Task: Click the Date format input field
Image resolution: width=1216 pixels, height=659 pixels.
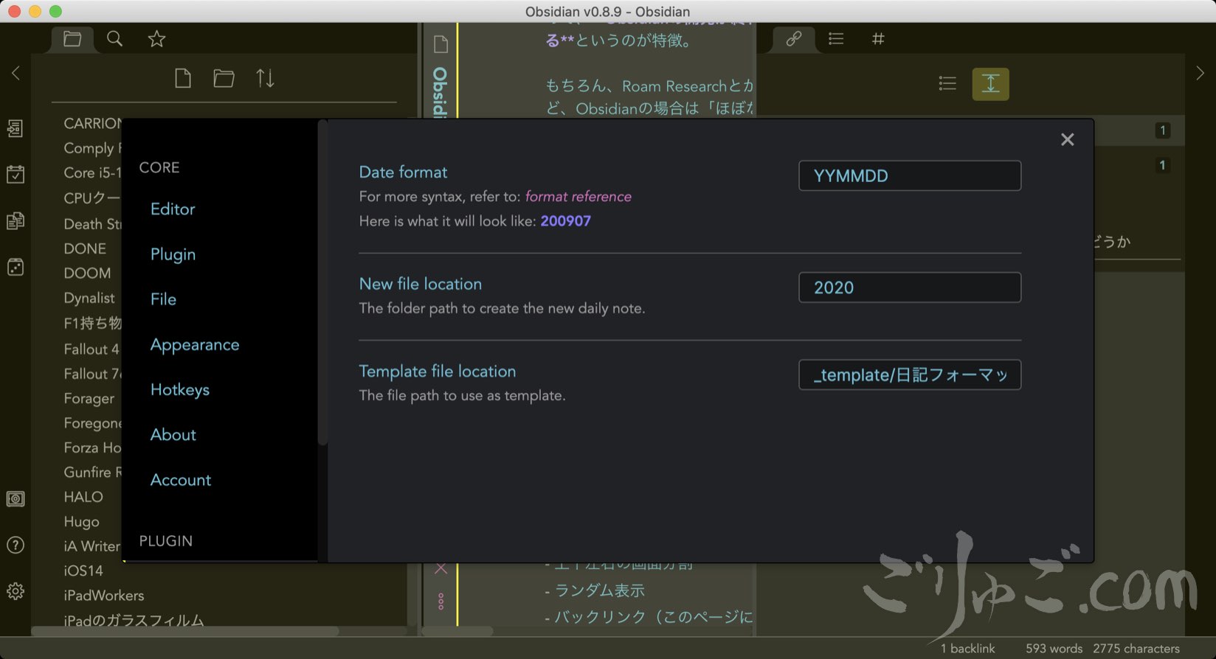Action: [x=909, y=176]
